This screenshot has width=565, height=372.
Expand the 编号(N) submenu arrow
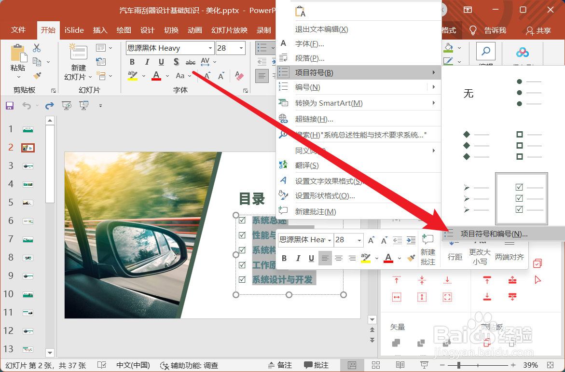tap(433, 87)
